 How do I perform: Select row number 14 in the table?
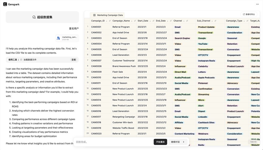pyautogui.click(x=88, y=100)
